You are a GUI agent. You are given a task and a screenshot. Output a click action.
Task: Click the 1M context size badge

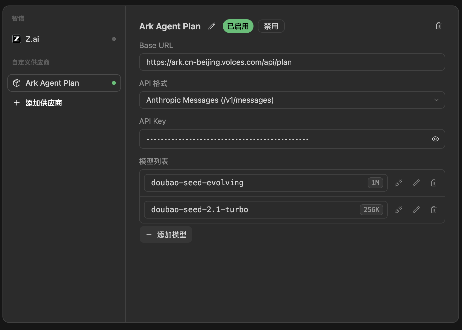(x=375, y=183)
